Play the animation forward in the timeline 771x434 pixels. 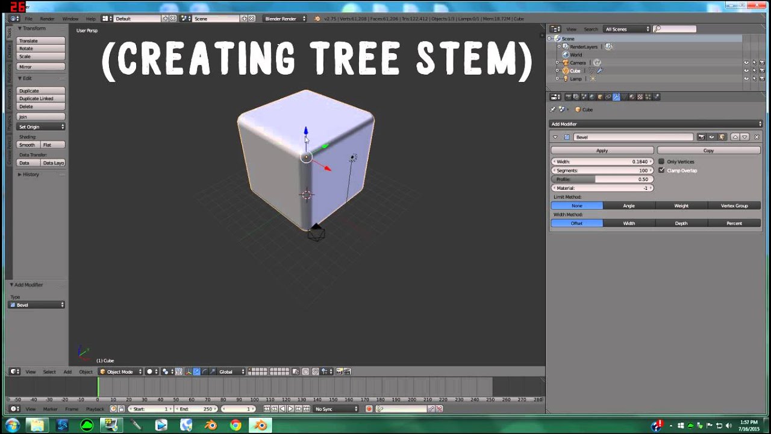tap(290, 409)
